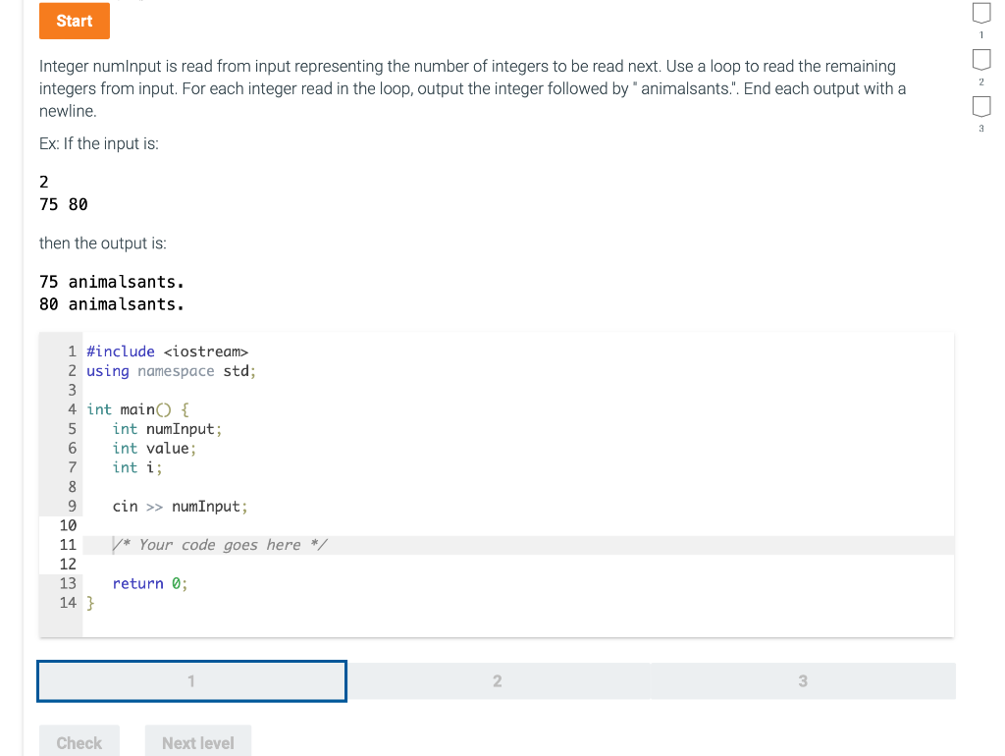Click the level 1 shield badge icon
Screen dimensions: 1005x756
pos(981,14)
